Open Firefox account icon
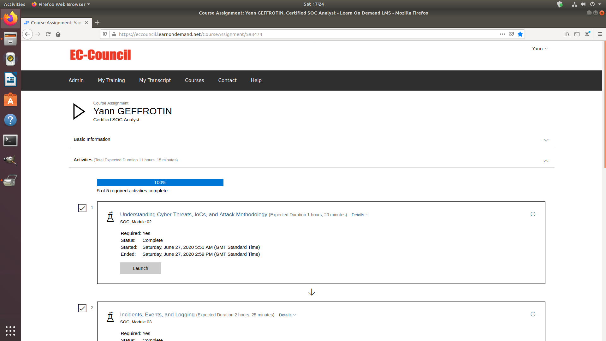 [x=587, y=34]
